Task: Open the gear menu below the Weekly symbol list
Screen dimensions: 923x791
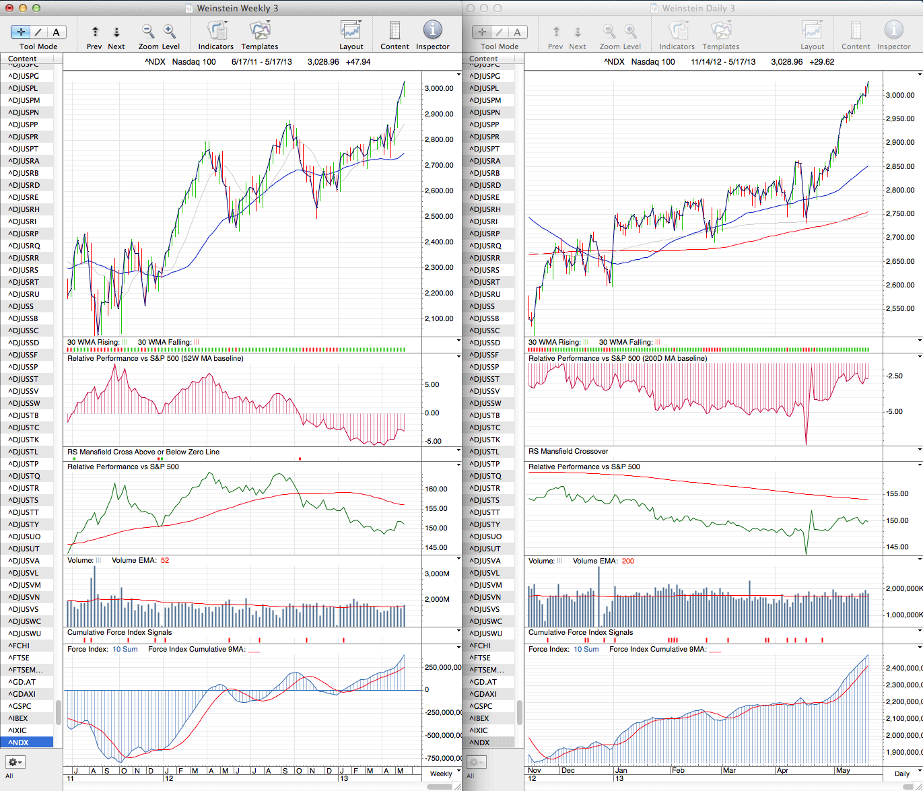Action: [15, 762]
